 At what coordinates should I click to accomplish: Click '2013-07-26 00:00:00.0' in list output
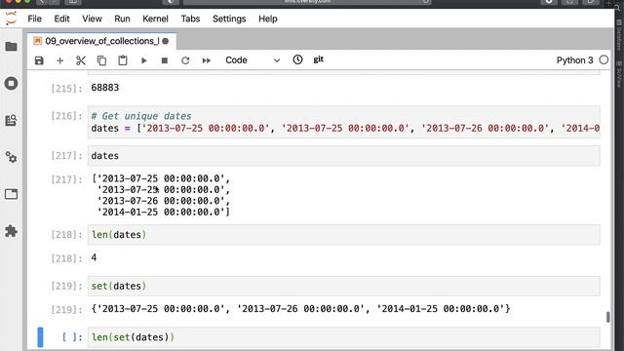tap(163, 201)
